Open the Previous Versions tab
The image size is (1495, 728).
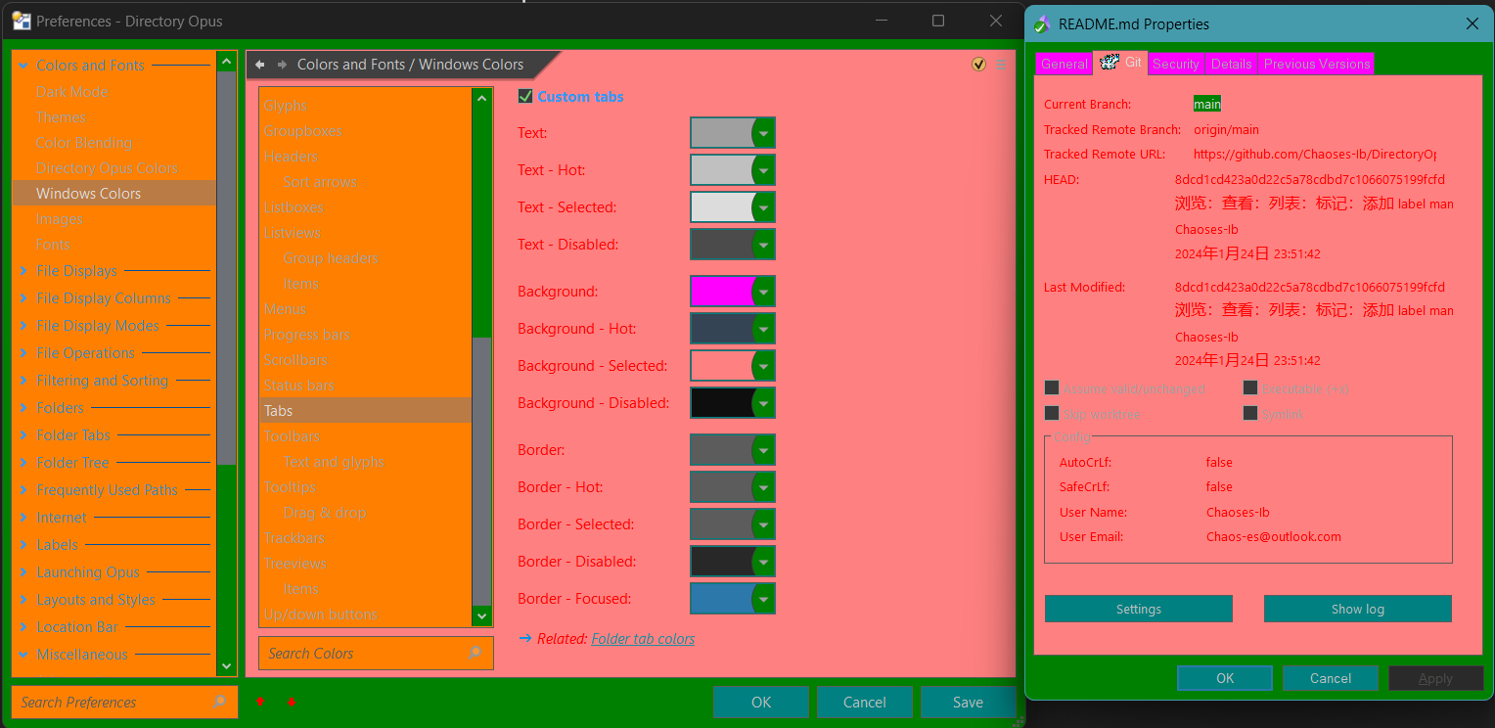coord(1316,64)
